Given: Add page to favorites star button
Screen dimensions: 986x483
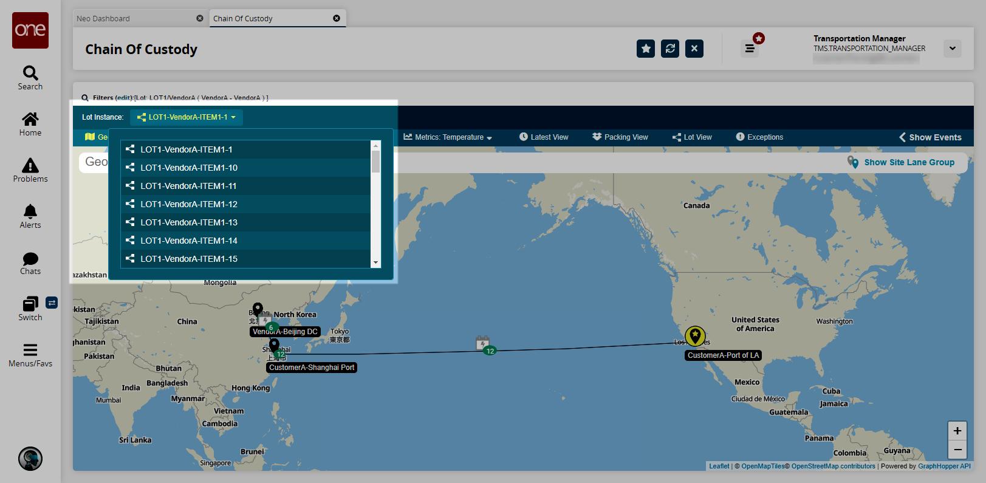Looking at the screenshot, I should pos(646,49).
